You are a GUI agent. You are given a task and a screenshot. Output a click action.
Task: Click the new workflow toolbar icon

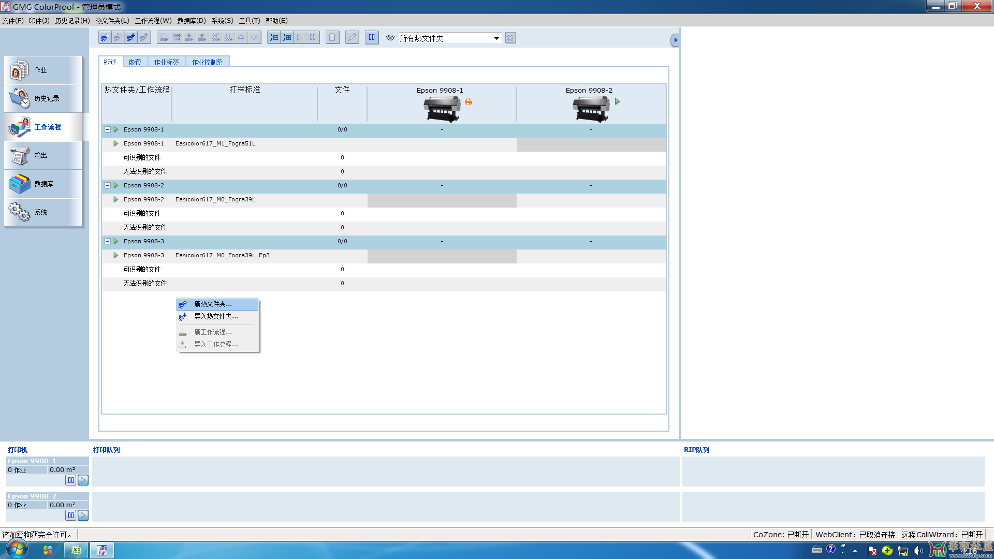(164, 38)
